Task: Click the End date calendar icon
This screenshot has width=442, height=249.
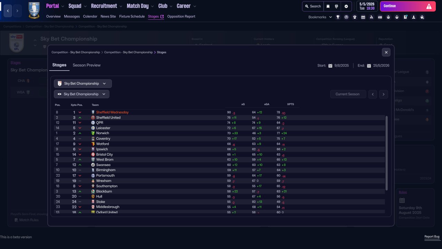Action: 369,66
